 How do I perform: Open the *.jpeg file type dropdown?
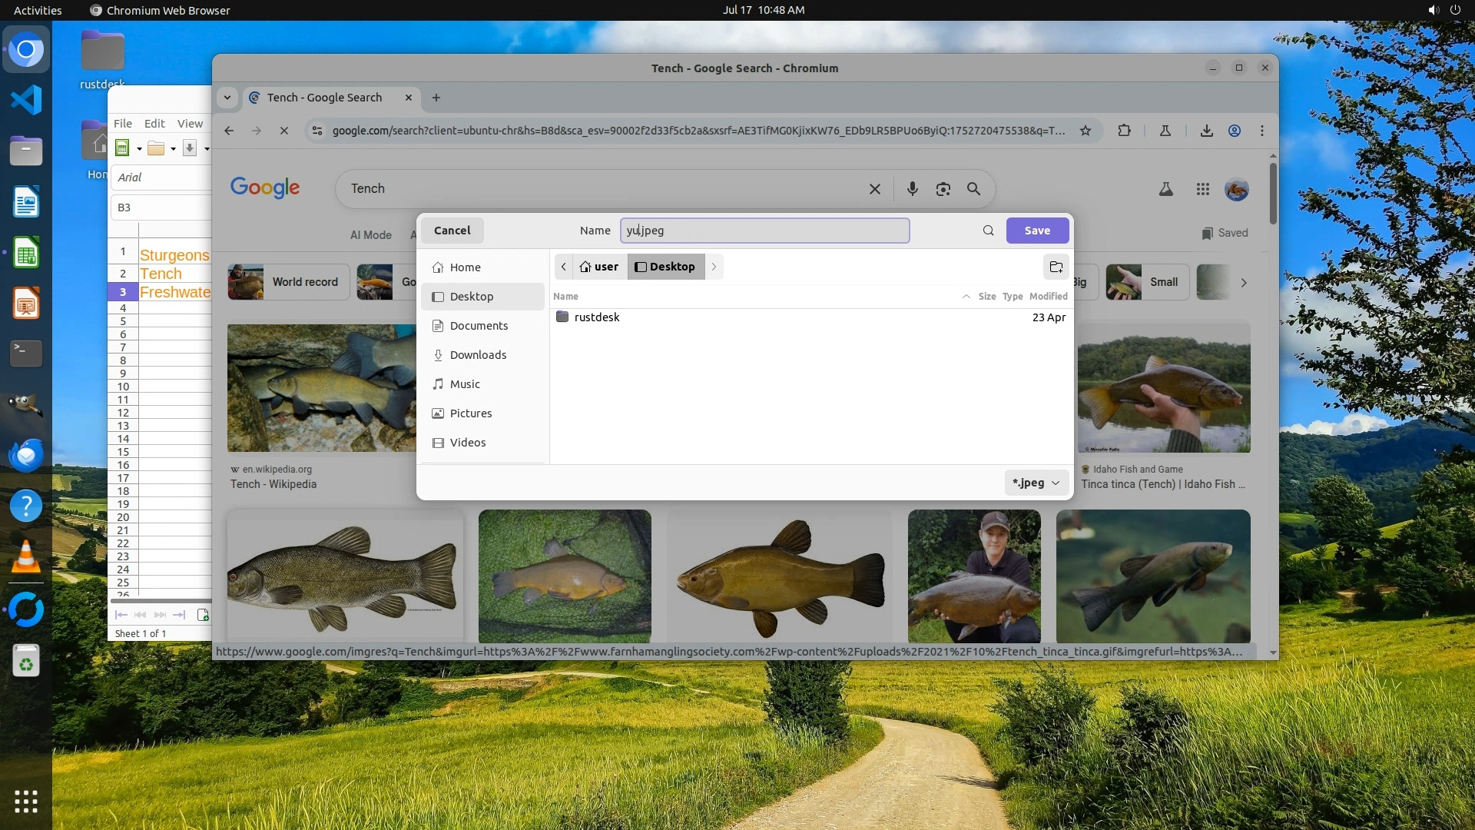(x=1036, y=483)
